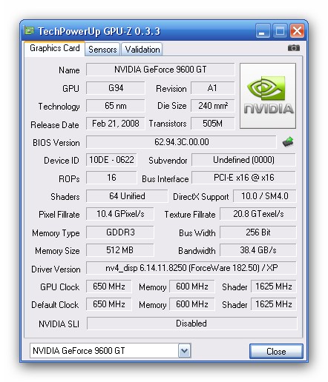Minimize the GPU-Z window
The height and width of the screenshot is (382, 328).
262,31
